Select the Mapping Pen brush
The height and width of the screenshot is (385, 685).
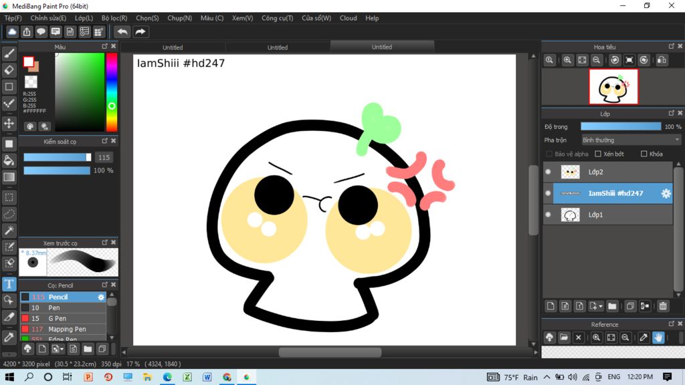coord(64,329)
